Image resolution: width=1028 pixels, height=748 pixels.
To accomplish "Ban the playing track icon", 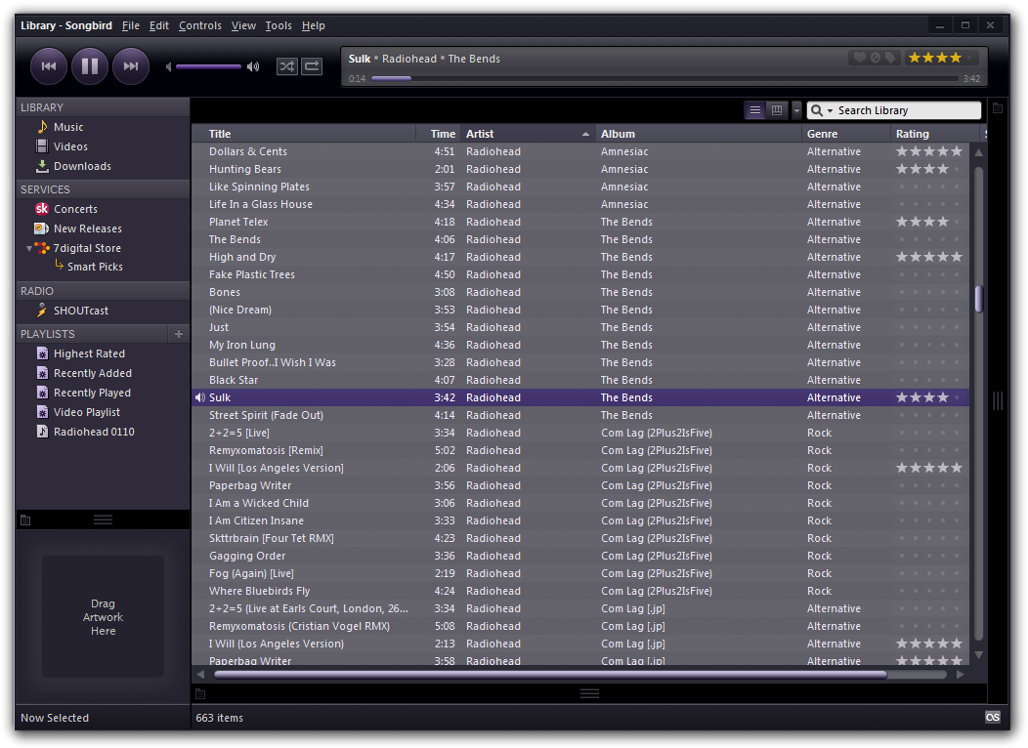I will (x=876, y=58).
